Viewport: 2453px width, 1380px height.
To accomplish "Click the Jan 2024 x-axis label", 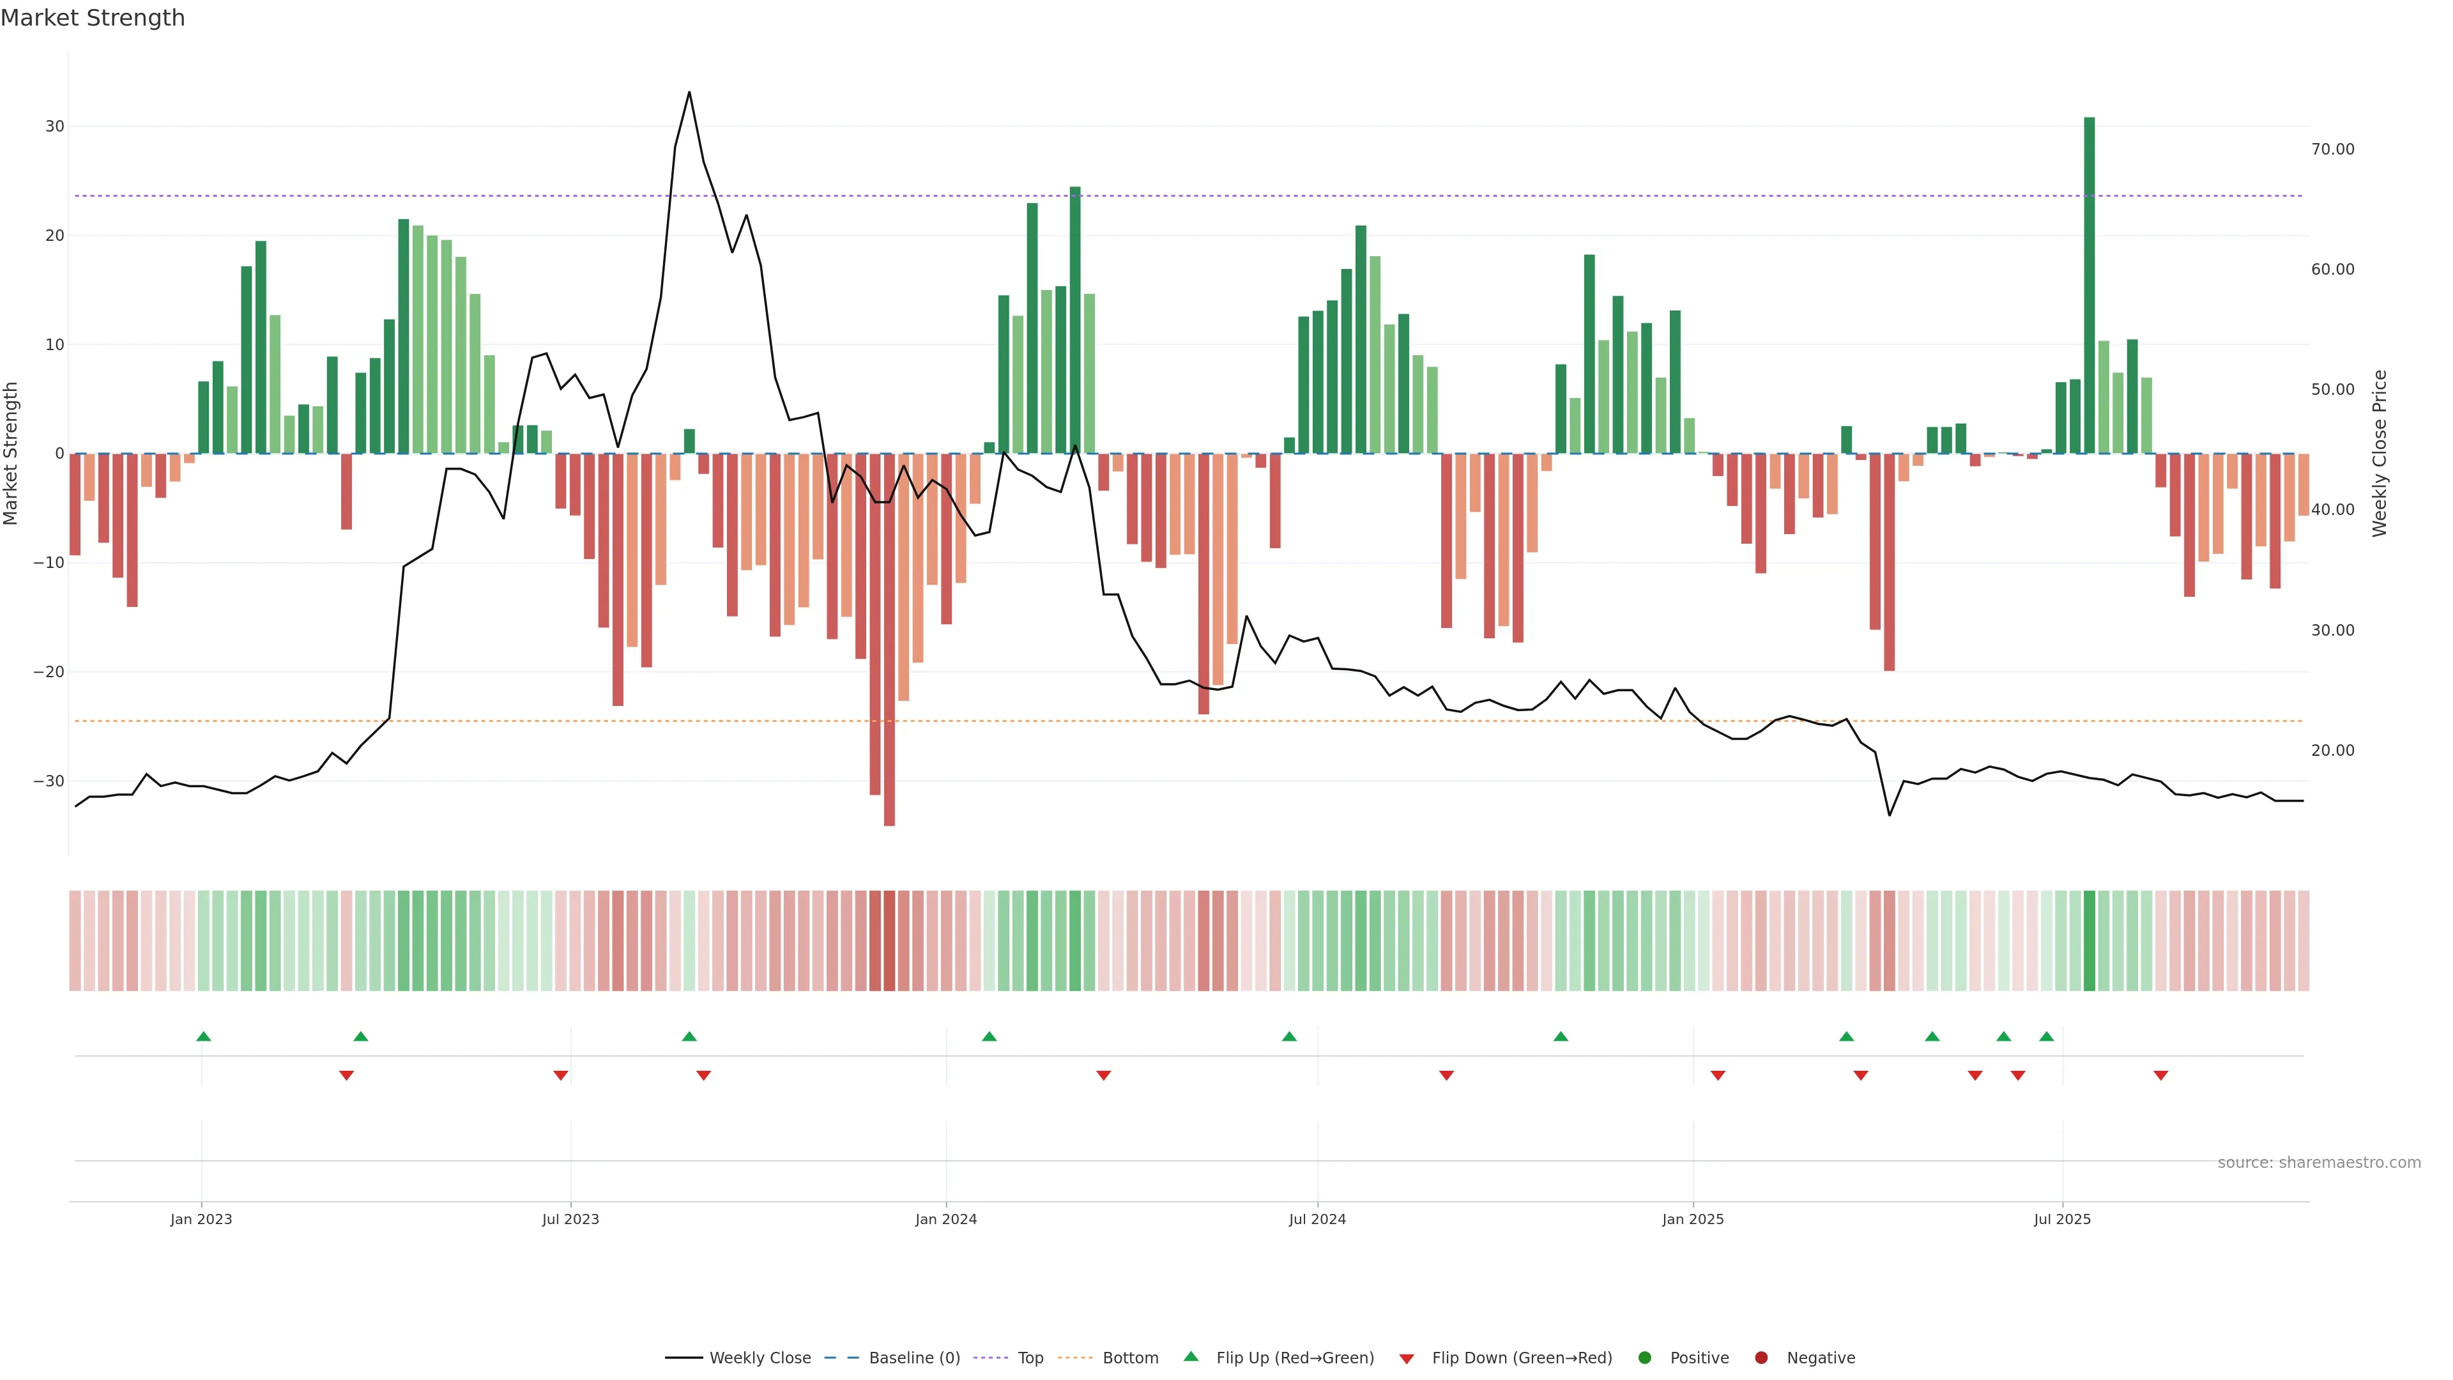I will 945,1219.
